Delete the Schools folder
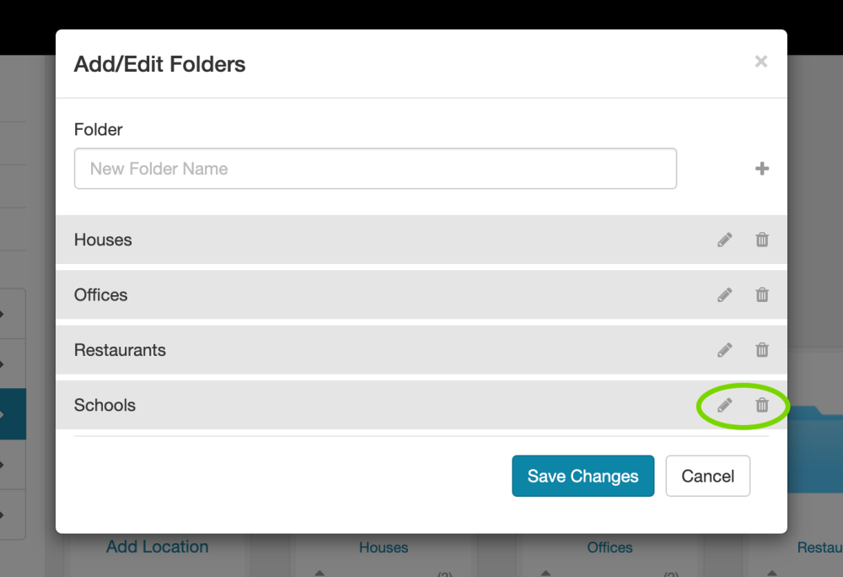Viewport: 843px width, 577px height. (x=762, y=406)
